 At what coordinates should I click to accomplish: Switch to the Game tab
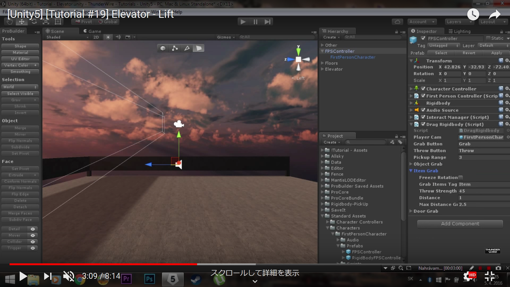pyautogui.click(x=92, y=31)
